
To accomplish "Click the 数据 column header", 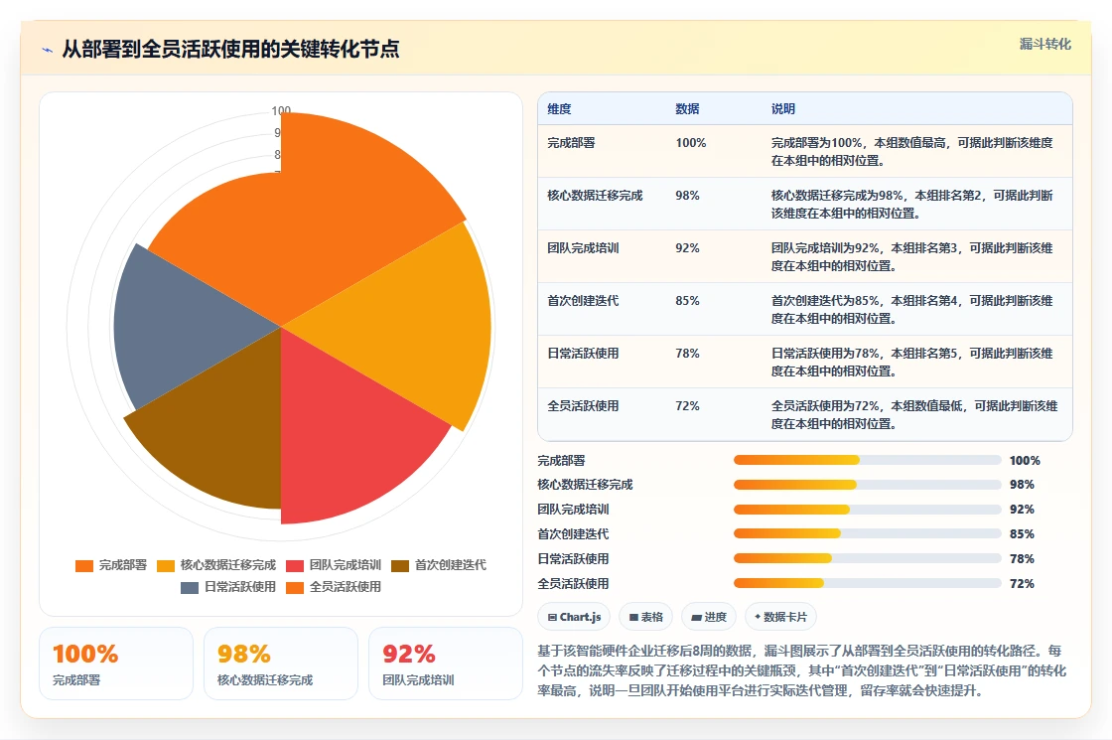I will pos(687,108).
